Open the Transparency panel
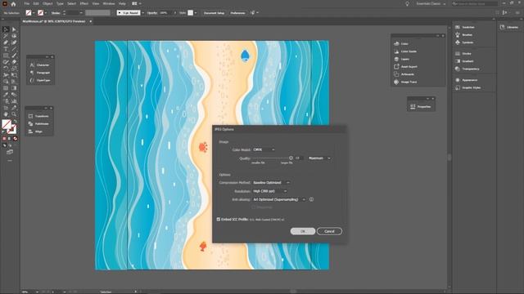Screen dimensions: 524x294 pos(468,69)
